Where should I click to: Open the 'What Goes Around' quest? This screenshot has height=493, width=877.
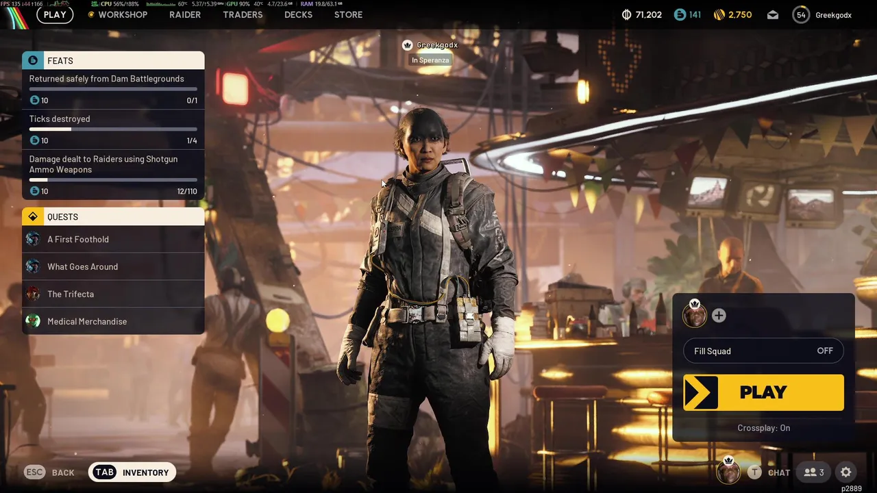113,266
